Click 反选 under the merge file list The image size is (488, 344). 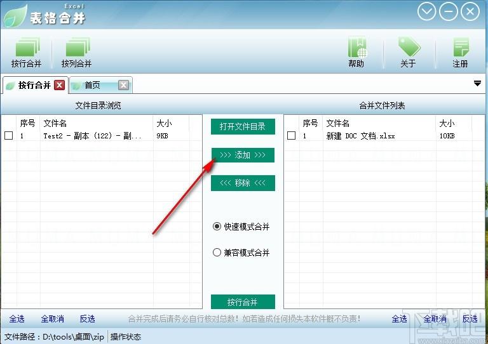coord(470,319)
